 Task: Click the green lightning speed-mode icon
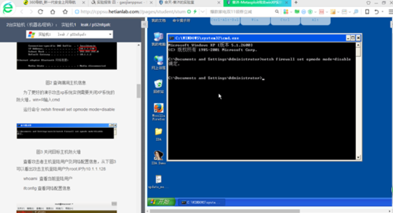(x=195, y=12)
